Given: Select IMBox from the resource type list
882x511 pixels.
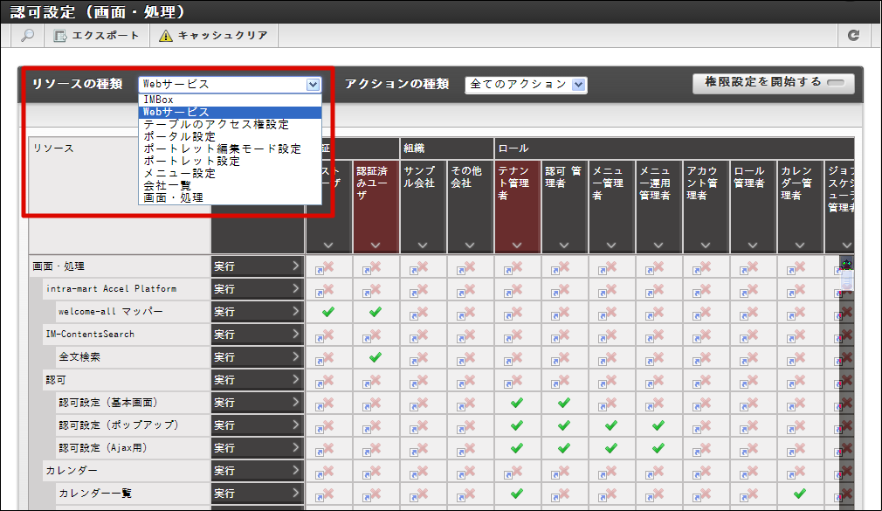Looking at the screenshot, I should tap(157, 100).
